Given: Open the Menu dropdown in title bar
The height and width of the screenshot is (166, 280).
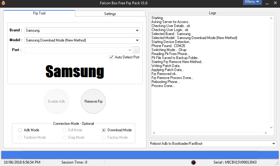Looking at the screenshot, I should pos(252,2).
